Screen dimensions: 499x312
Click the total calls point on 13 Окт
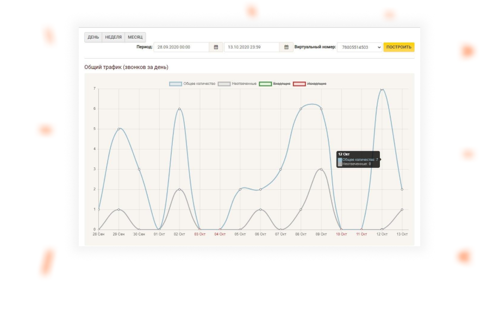tap(402, 189)
